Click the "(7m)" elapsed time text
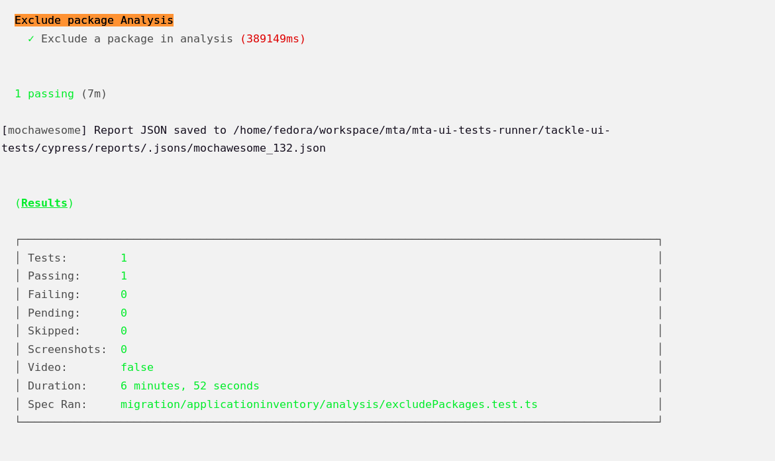The image size is (775, 461). coord(94,94)
